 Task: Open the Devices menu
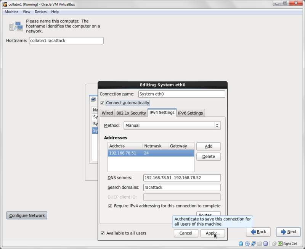click(x=41, y=12)
